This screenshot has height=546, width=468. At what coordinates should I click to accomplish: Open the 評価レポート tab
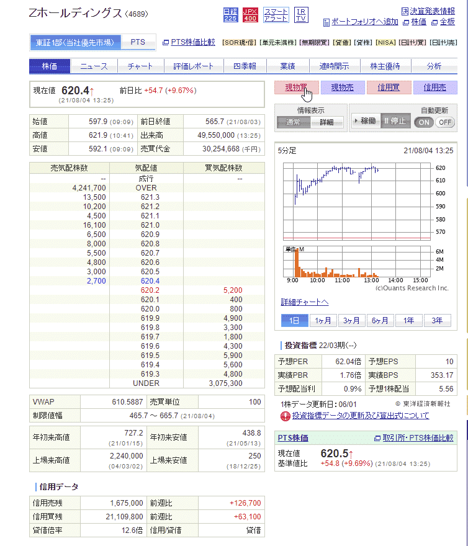tap(194, 66)
